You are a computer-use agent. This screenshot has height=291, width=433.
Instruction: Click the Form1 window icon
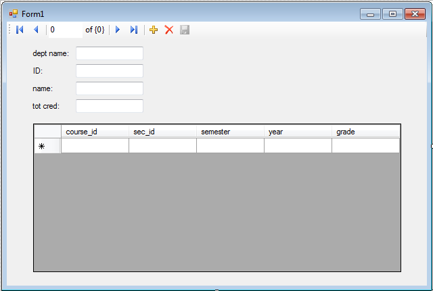click(x=14, y=14)
